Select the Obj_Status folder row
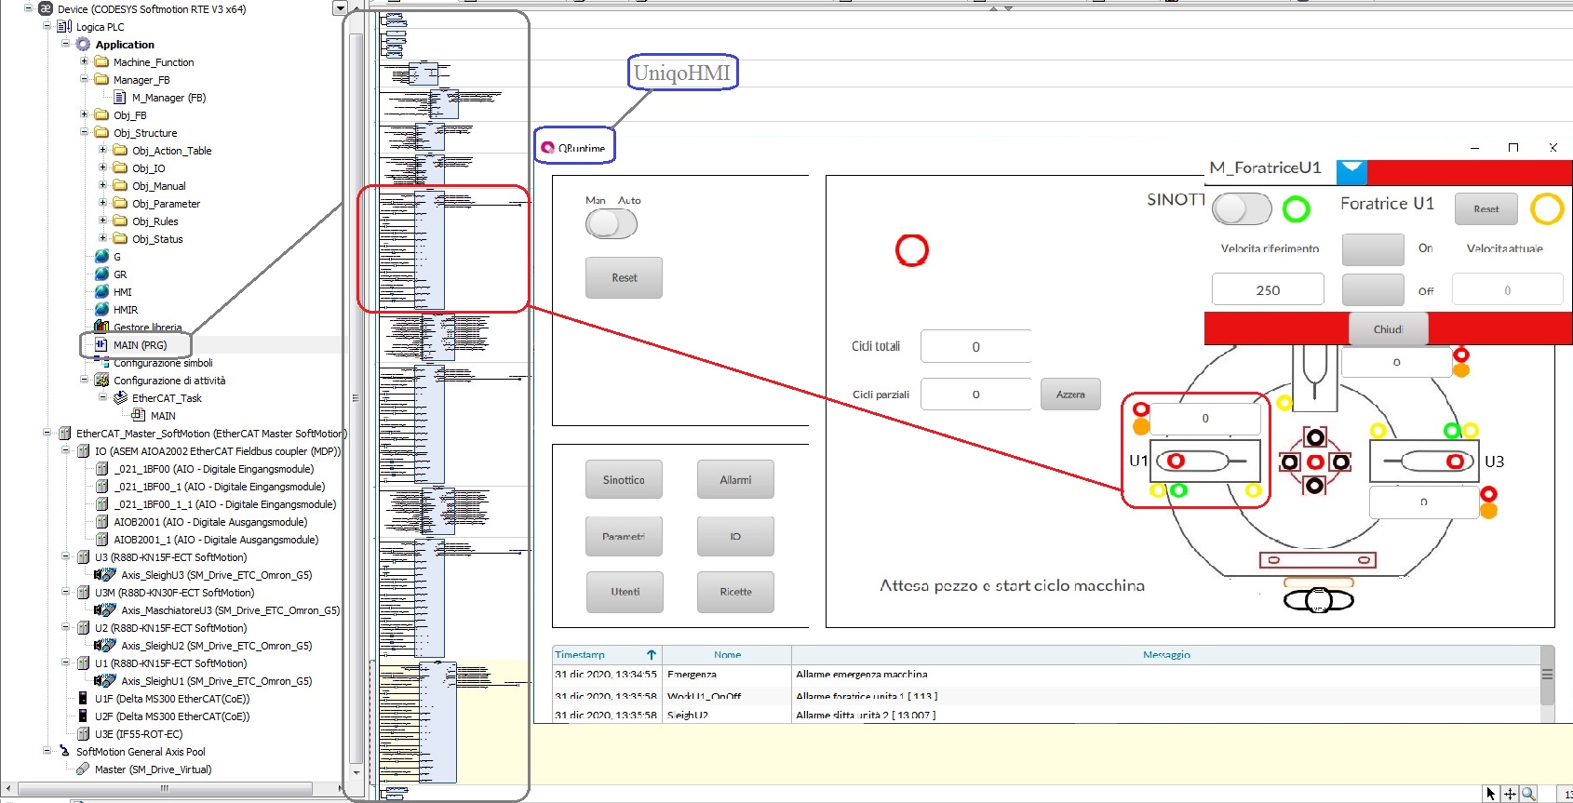 [157, 238]
